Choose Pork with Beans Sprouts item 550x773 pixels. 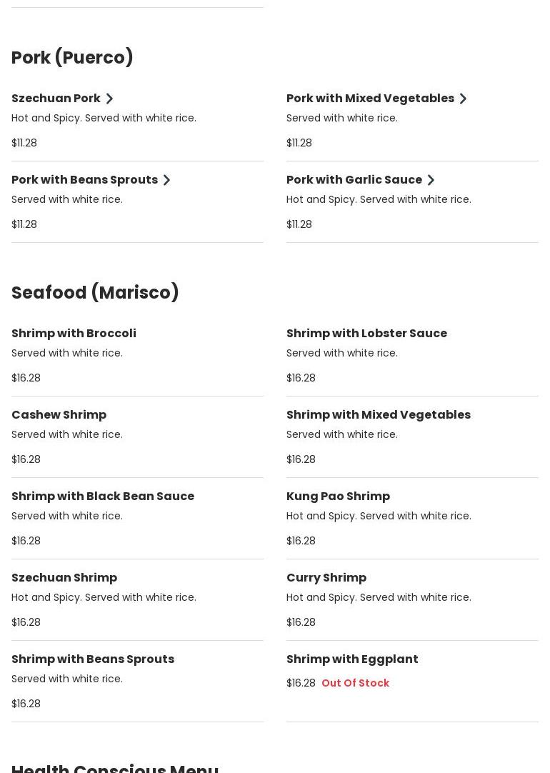tap(84, 180)
